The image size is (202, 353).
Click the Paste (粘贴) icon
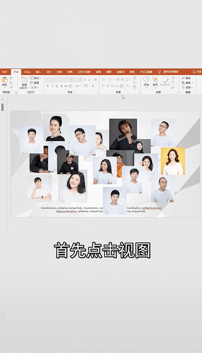click(x=4, y=80)
